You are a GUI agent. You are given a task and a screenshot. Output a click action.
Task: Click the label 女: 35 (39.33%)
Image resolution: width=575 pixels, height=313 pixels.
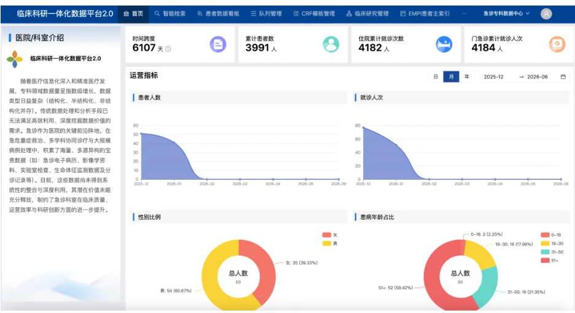pyautogui.click(x=302, y=263)
